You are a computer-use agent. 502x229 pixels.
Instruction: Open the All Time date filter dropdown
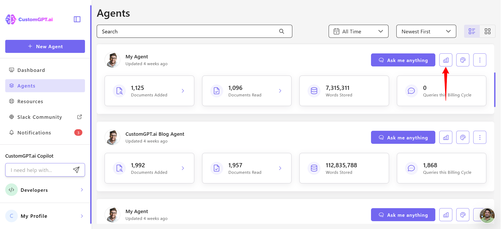[358, 31]
